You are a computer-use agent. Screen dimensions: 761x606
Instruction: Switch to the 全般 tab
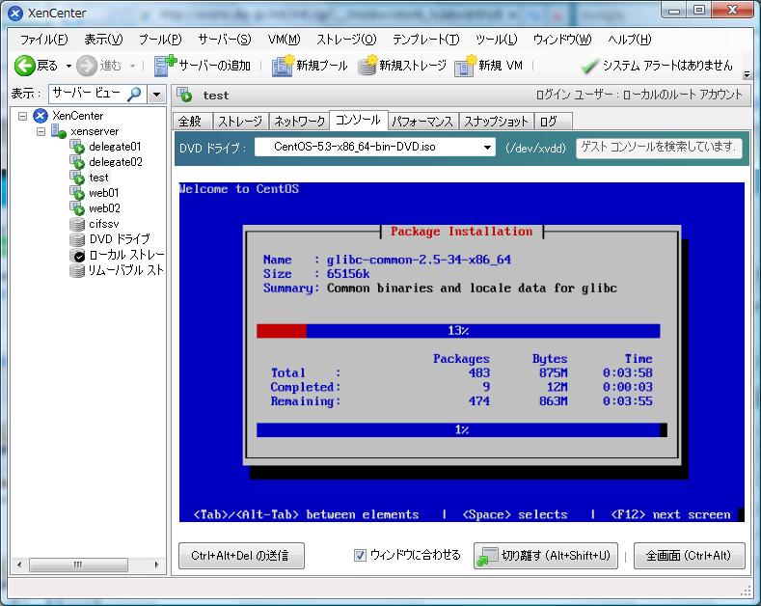click(x=193, y=122)
